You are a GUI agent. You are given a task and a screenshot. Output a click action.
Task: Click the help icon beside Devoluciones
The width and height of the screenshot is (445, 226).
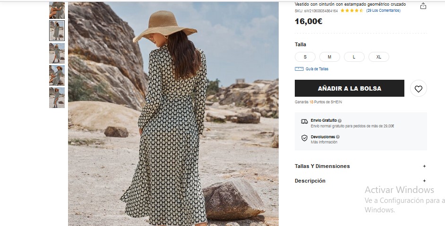[x=338, y=137]
